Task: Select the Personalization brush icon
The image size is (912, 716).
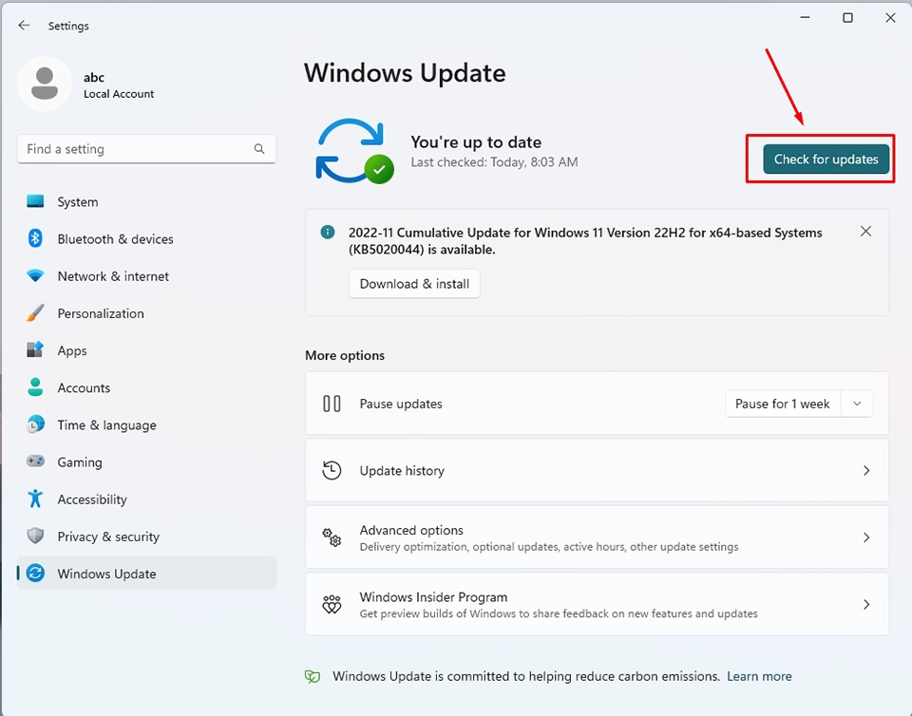Action: [36, 313]
